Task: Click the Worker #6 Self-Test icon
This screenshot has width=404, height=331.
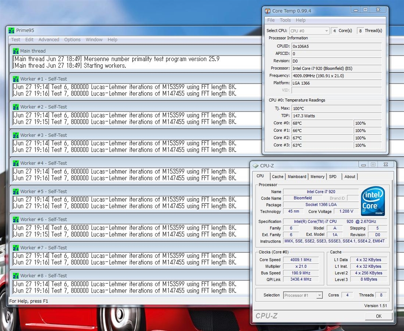Action: coord(16,219)
